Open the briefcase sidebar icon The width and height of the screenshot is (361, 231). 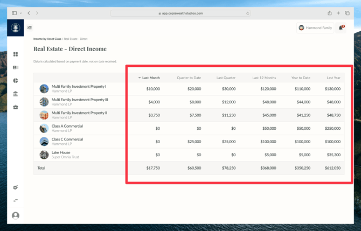coord(16,107)
